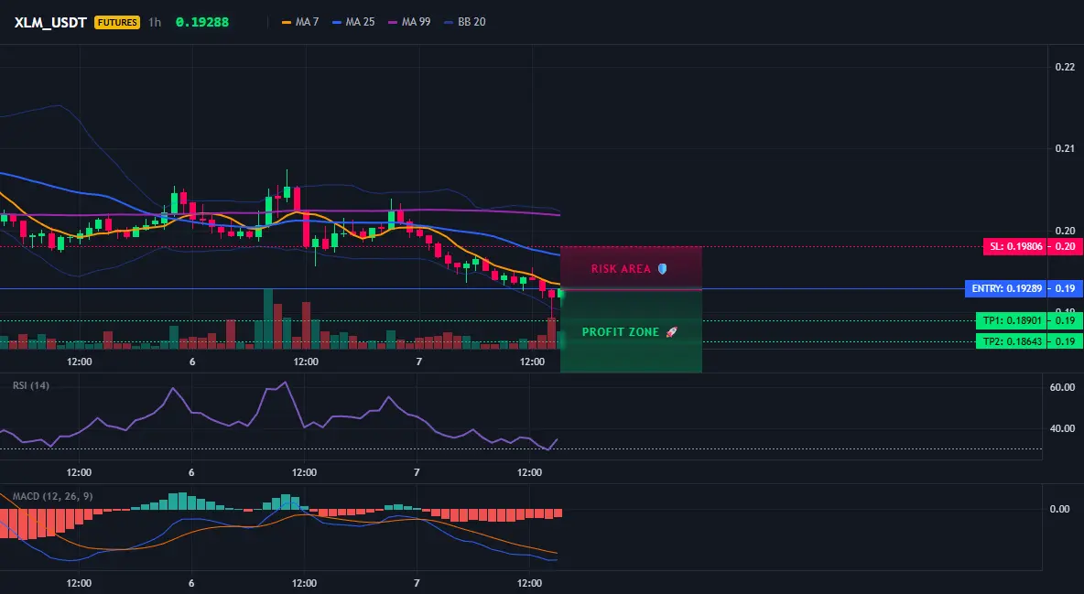Click the MA 7 orange color dash
The image size is (1084, 594).
[287, 22]
